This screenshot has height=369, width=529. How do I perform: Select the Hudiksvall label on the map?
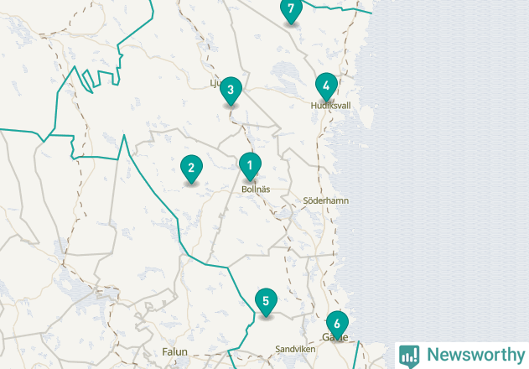(330, 106)
